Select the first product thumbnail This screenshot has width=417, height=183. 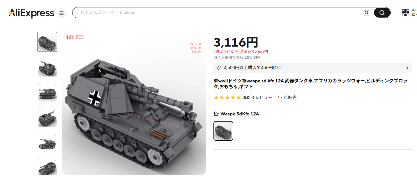(47, 42)
